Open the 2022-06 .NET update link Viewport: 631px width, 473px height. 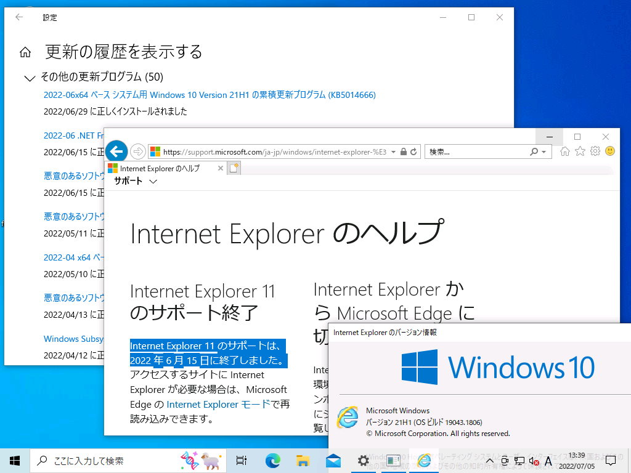coord(74,135)
